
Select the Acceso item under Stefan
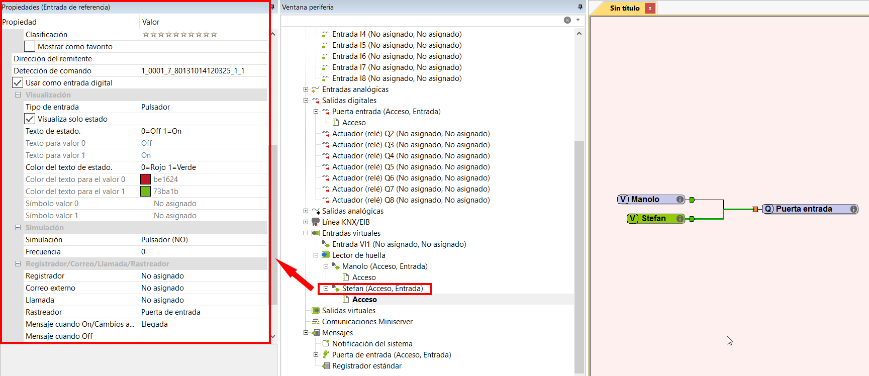point(364,300)
